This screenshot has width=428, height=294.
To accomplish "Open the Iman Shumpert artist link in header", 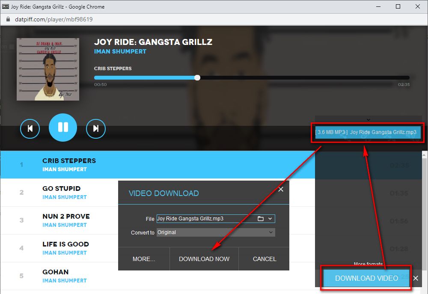I will click(120, 51).
